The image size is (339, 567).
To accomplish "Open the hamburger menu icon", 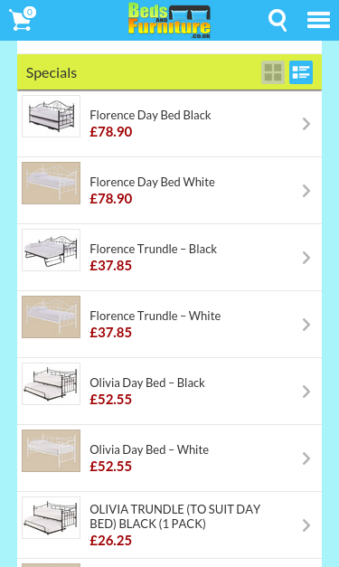I will click(318, 20).
